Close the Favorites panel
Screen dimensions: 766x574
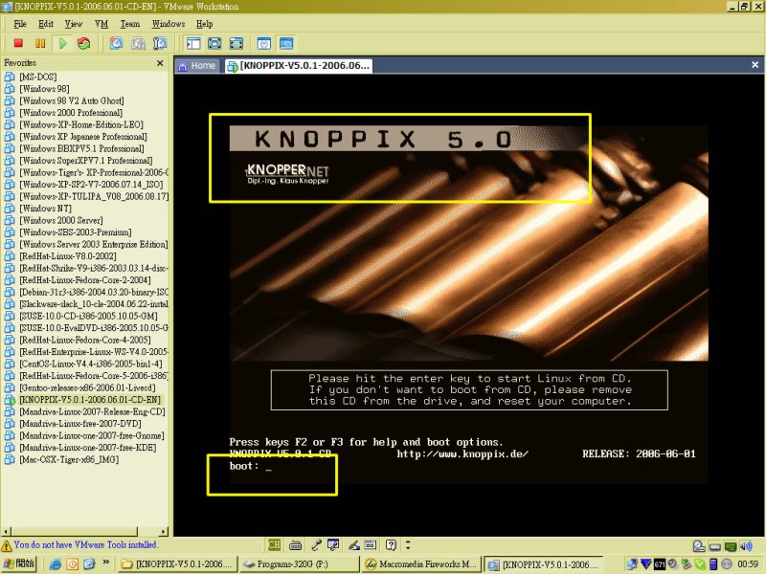(x=160, y=63)
